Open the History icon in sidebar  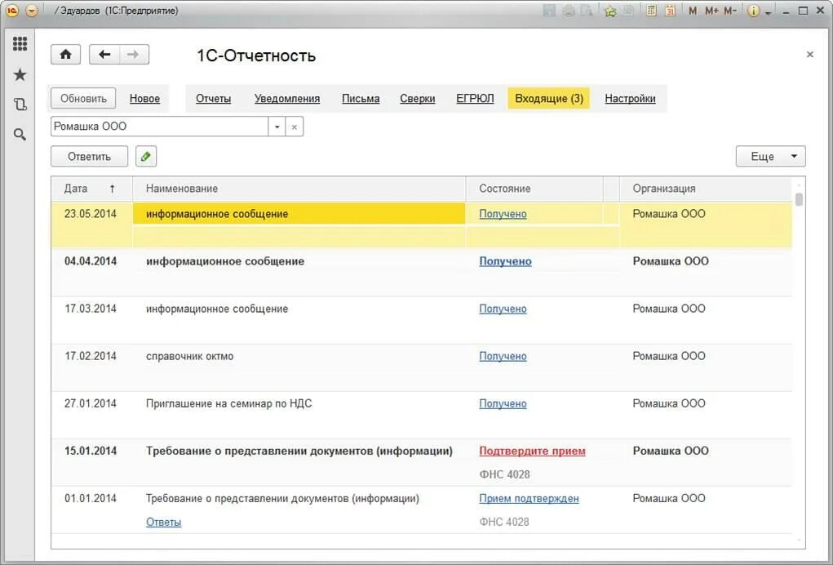[20, 105]
